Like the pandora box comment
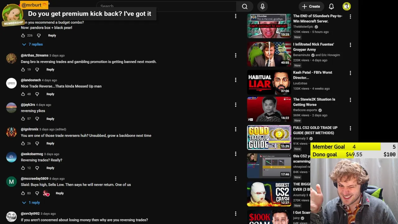The image size is (398, 224). (x=23, y=35)
